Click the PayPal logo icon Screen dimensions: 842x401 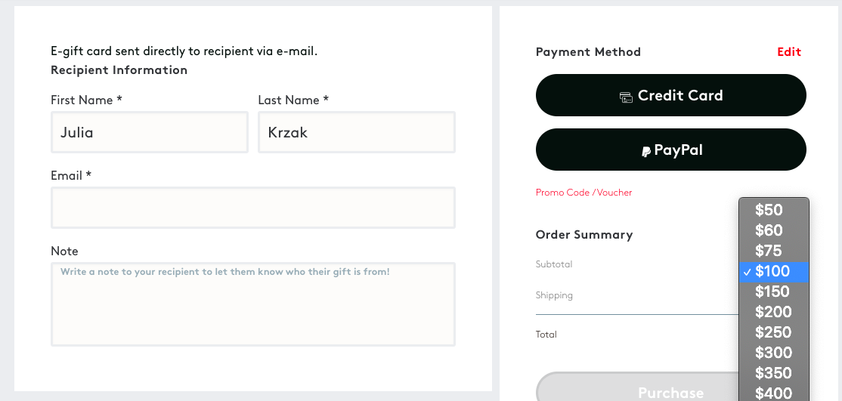click(645, 151)
